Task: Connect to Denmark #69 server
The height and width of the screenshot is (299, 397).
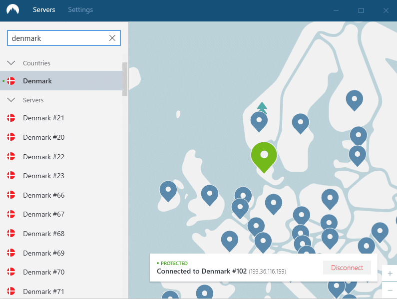Action: [61, 253]
